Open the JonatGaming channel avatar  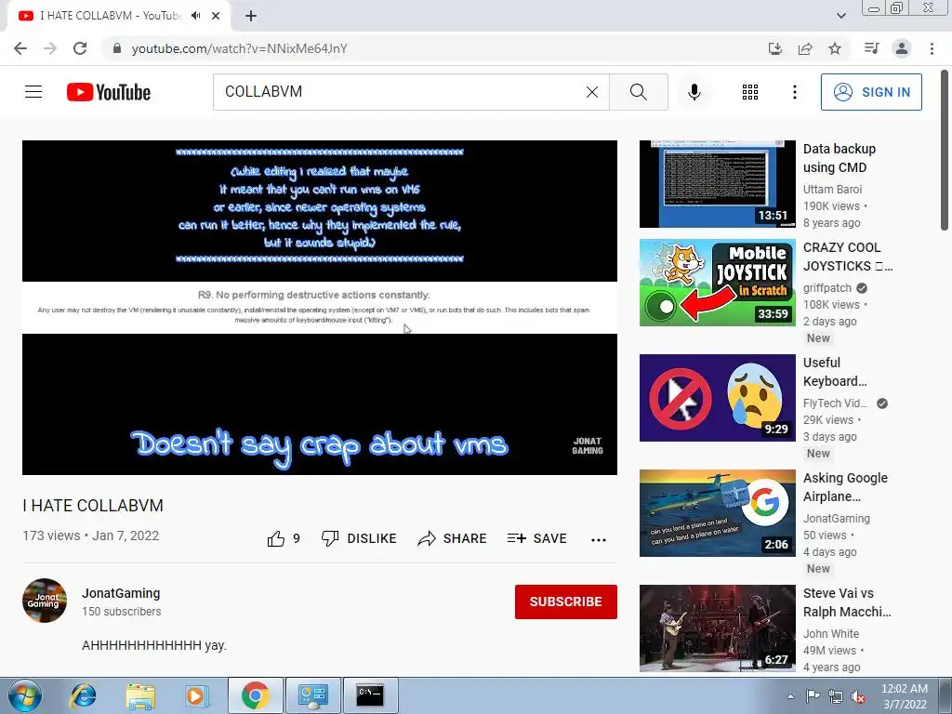[x=45, y=601]
